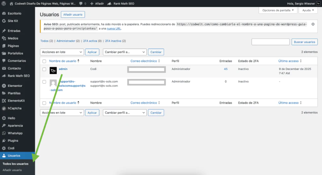
Task: Open the Usuarios sidebar menu item
Action: click(18, 156)
